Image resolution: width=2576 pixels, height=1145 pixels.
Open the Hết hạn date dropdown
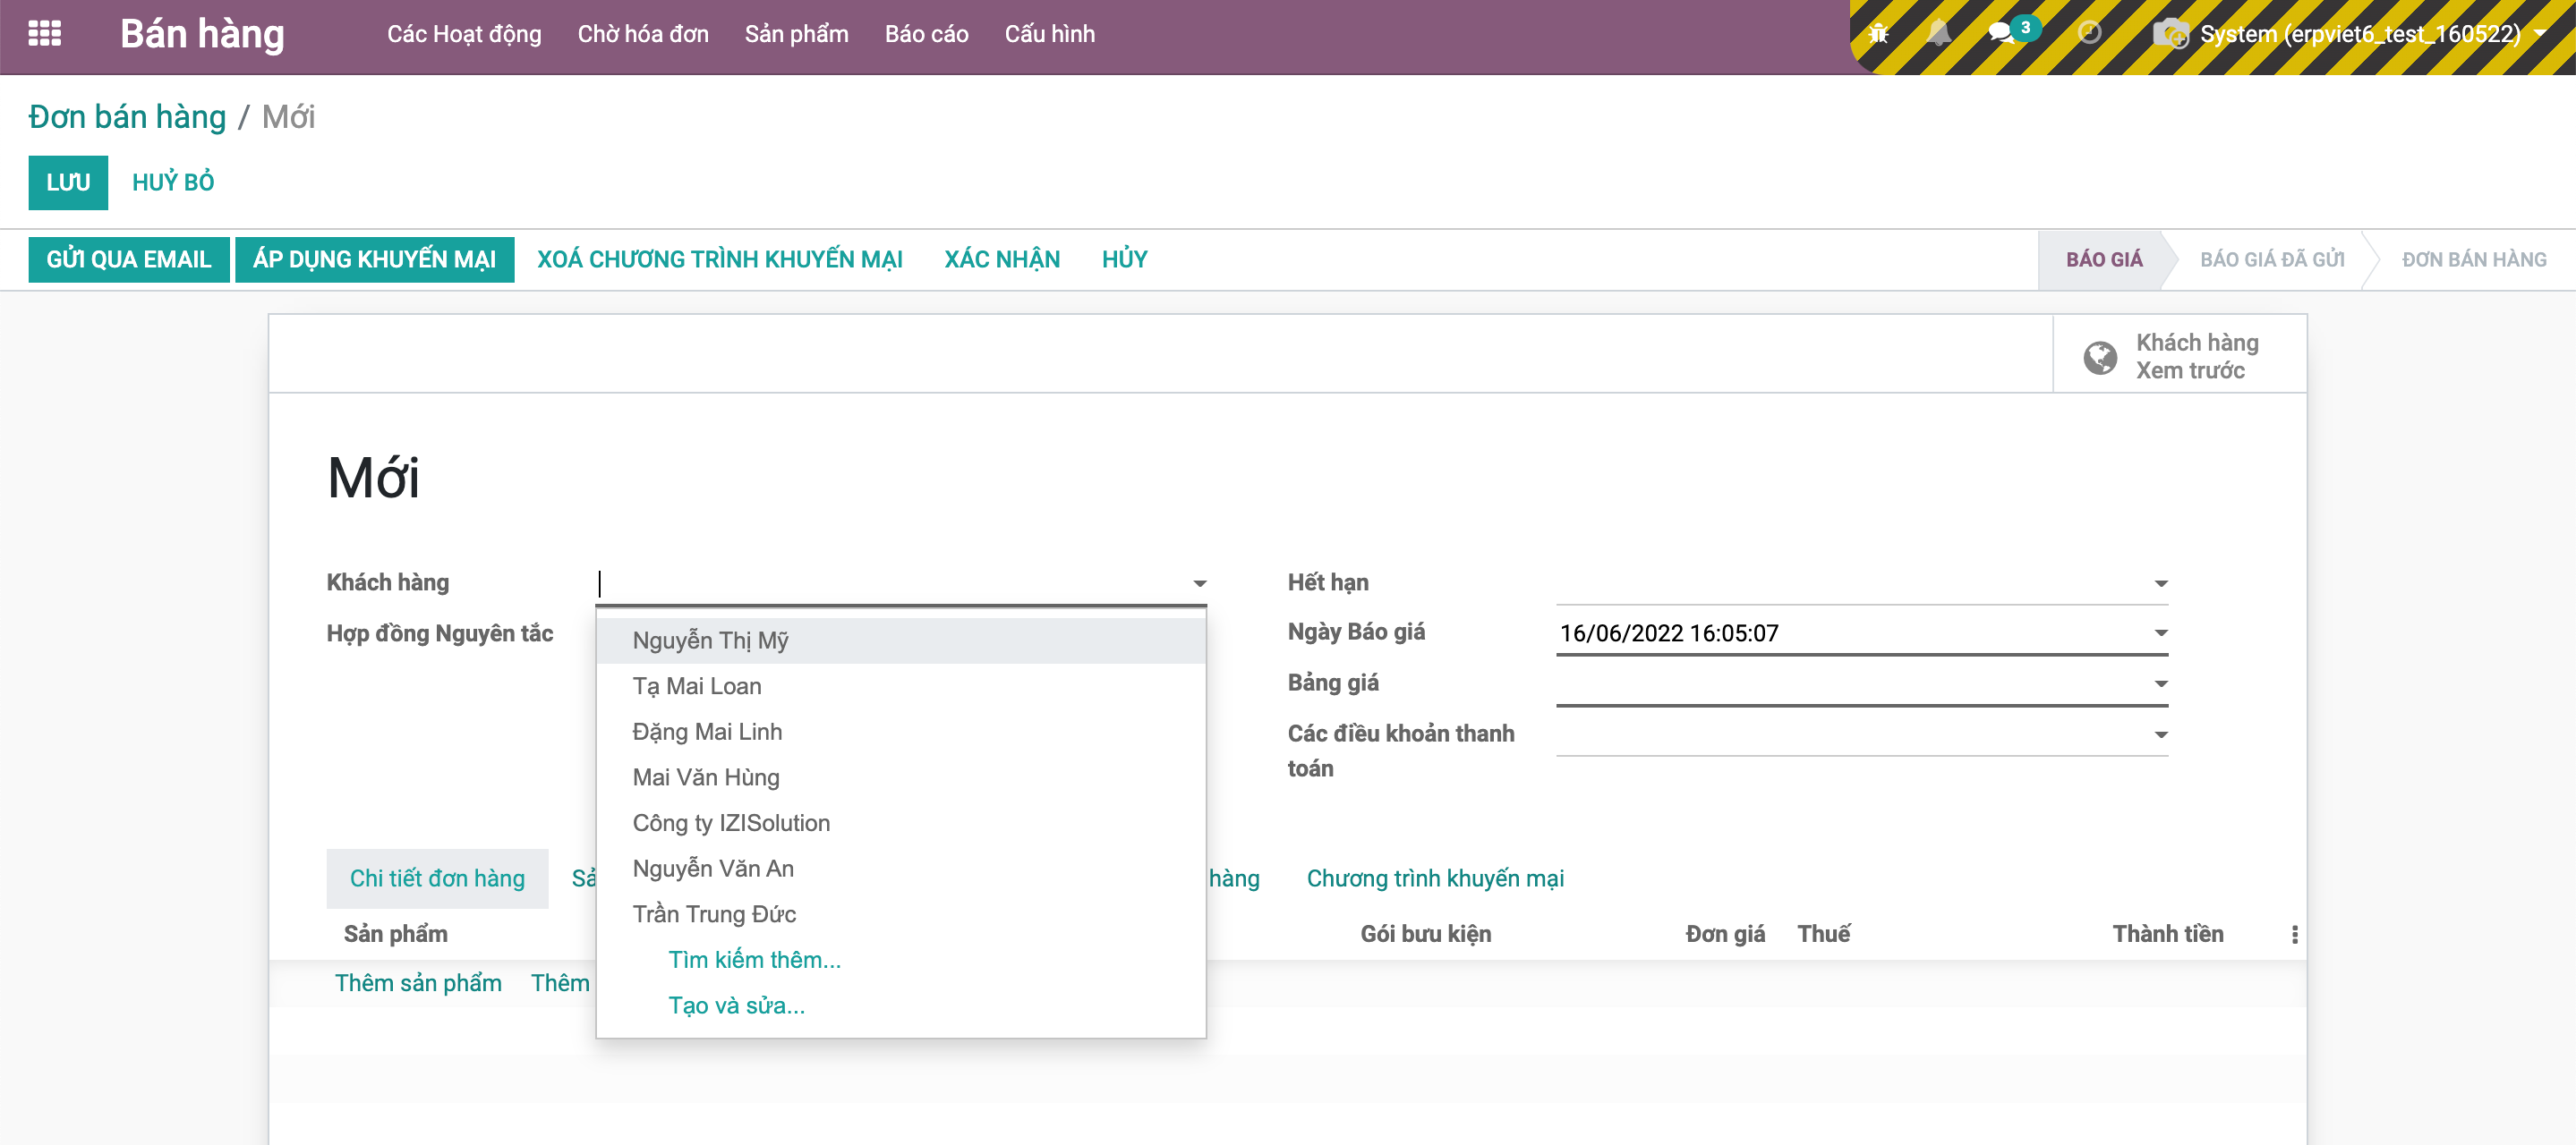click(2160, 583)
